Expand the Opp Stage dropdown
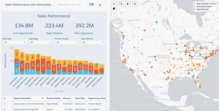 (41, 42)
